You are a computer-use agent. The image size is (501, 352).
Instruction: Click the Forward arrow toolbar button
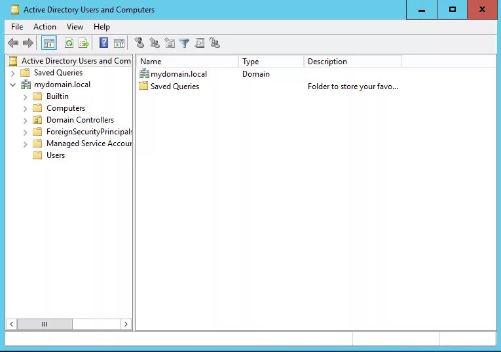28,43
